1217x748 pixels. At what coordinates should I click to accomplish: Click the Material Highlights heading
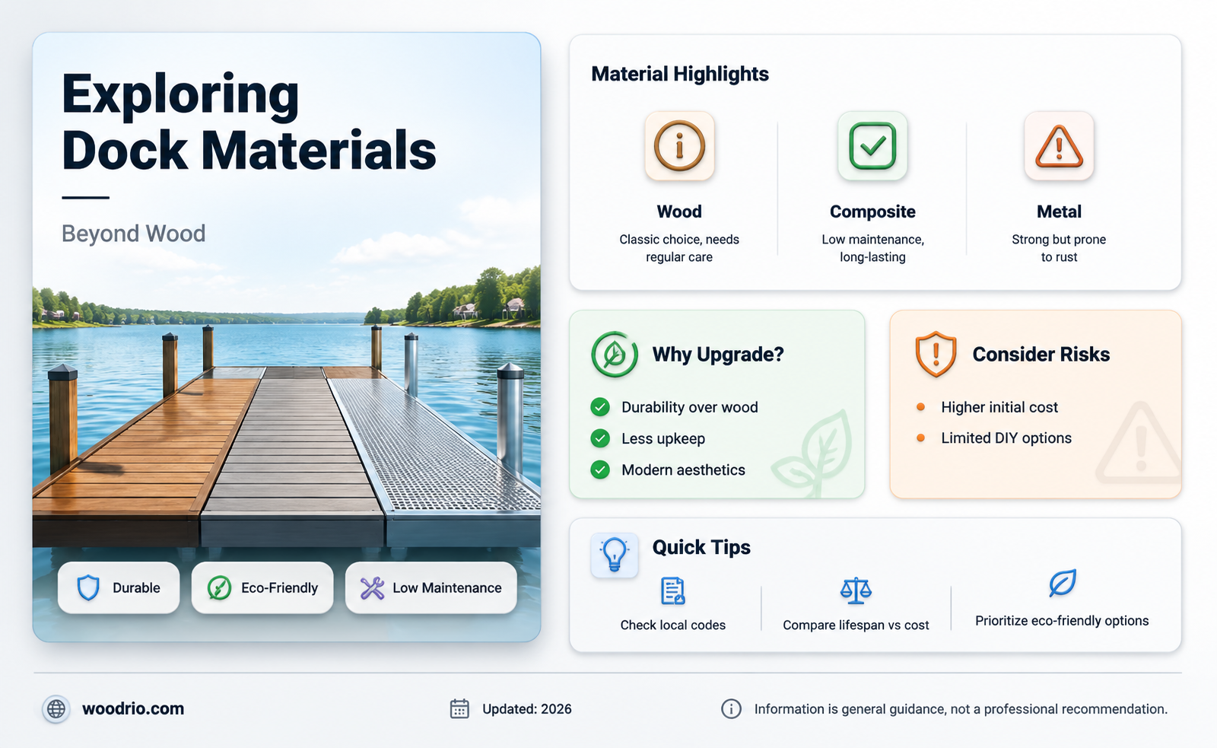point(680,74)
